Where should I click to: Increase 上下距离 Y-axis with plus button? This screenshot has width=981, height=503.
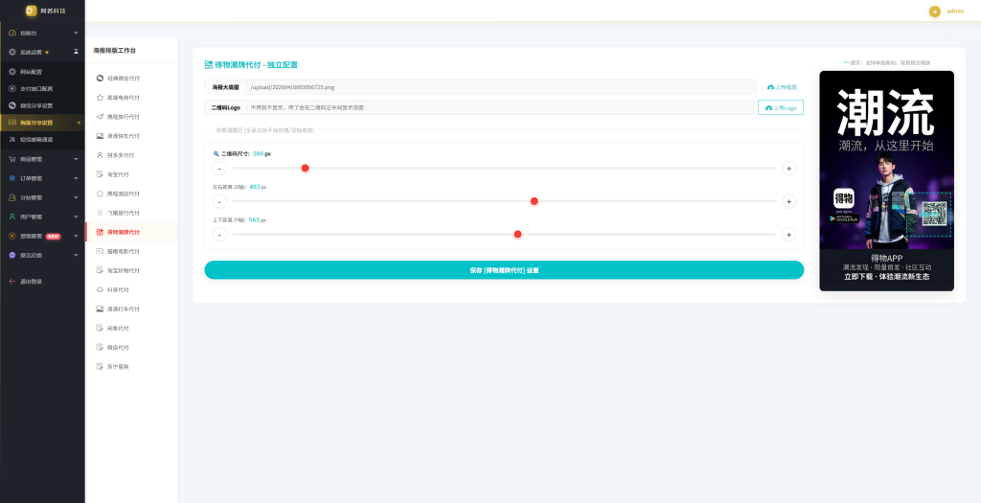point(789,235)
